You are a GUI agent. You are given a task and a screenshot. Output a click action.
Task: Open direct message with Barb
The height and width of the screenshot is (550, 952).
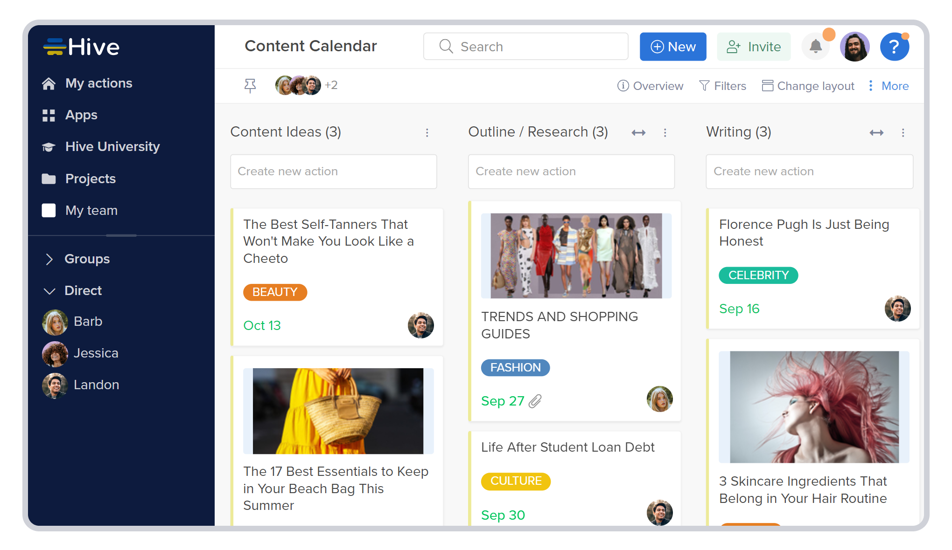pyautogui.click(x=72, y=322)
